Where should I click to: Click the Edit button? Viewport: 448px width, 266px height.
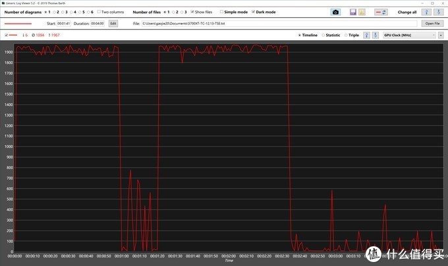(x=113, y=24)
